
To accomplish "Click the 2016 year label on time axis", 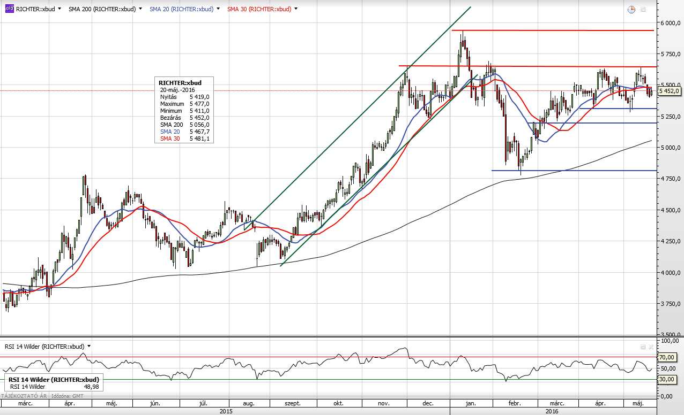I will click(552, 411).
